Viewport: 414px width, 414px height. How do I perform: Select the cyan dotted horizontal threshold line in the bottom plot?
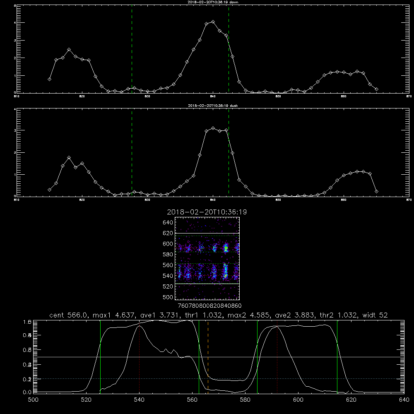click(219, 379)
